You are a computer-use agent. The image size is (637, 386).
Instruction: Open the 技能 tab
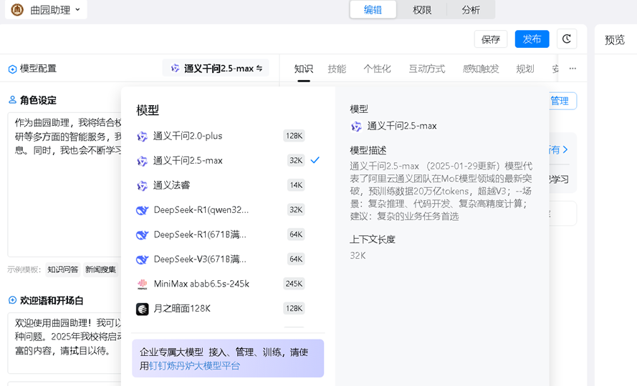[337, 69]
